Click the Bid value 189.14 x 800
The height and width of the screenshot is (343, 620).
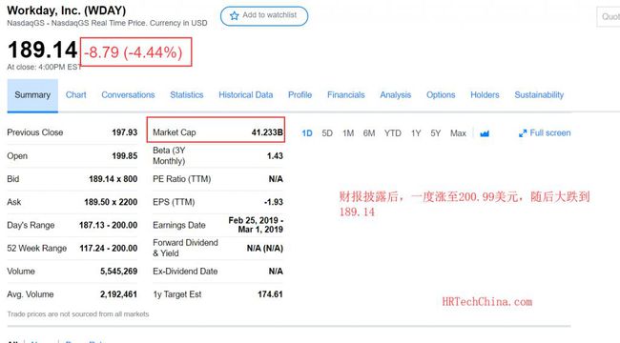click(x=114, y=179)
